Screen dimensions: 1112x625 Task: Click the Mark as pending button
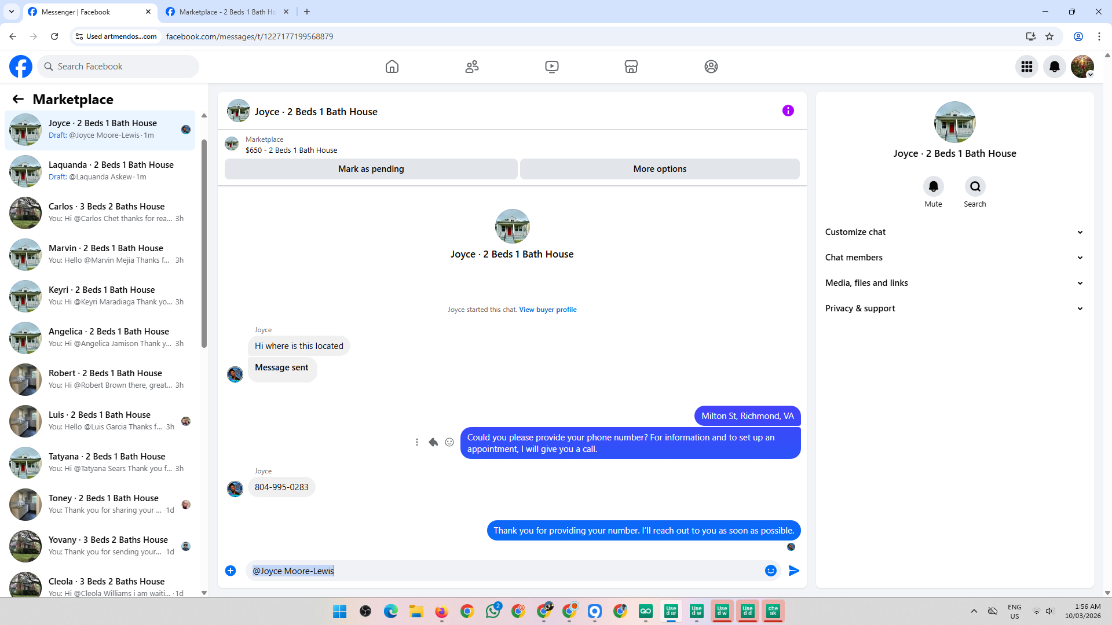[371, 169]
